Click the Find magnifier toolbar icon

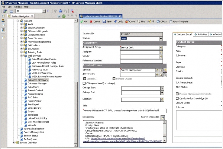coord(139,21)
